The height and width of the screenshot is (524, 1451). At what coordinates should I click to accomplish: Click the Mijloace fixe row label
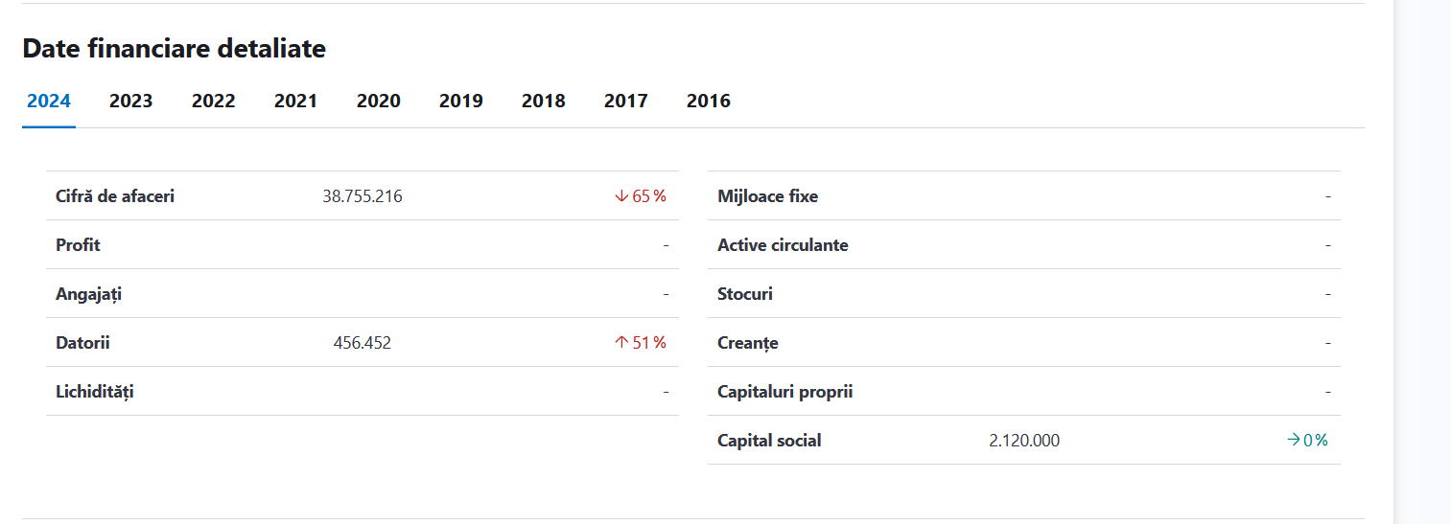coord(767,196)
